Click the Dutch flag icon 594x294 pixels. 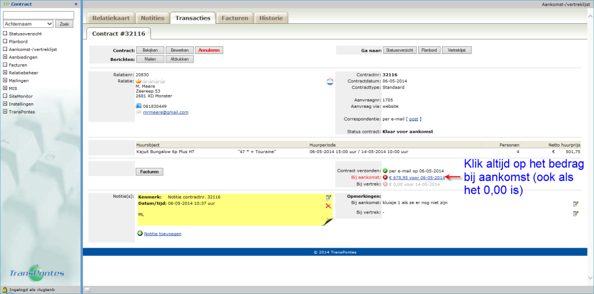[330, 81]
